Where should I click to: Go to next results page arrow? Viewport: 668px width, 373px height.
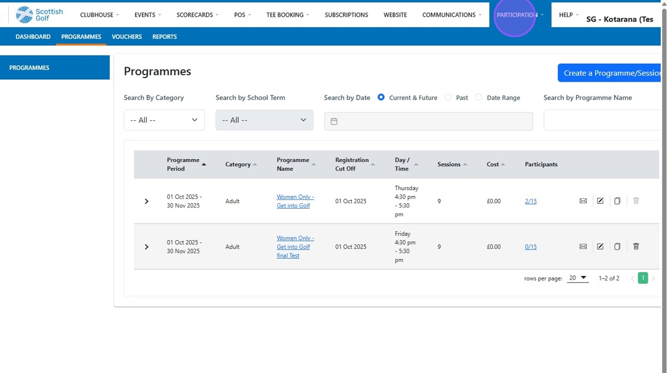[x=653, y=278]
